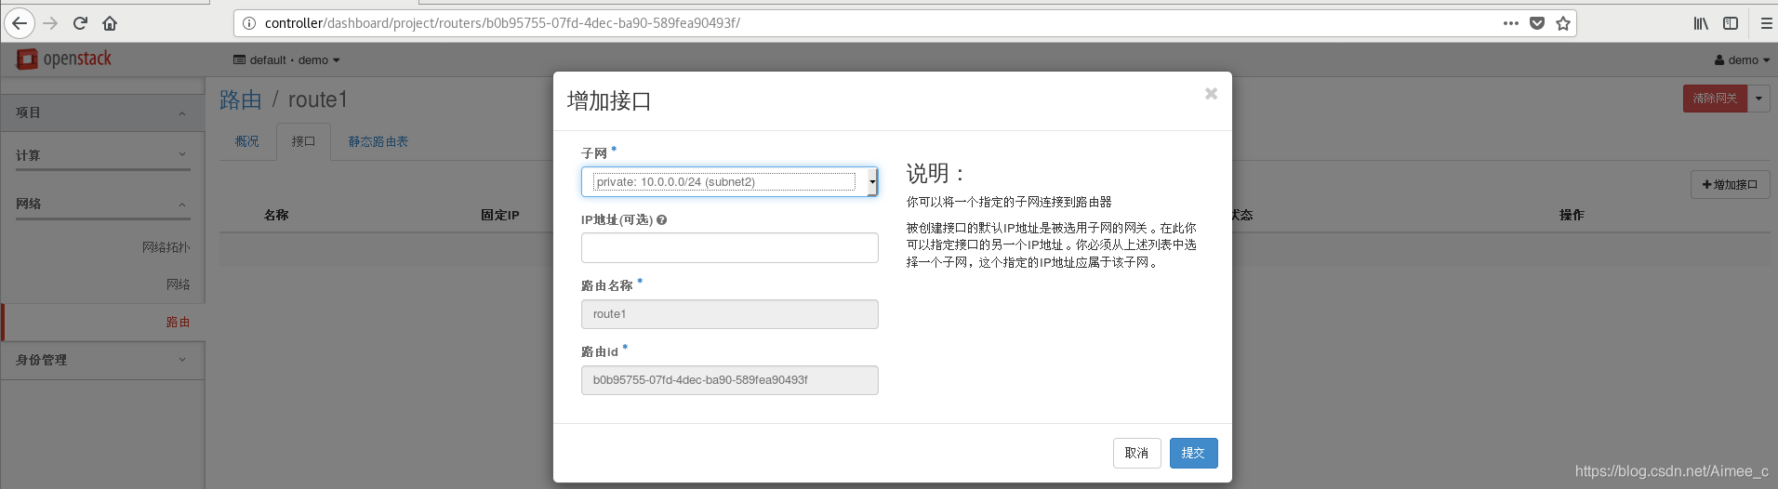Go to browser Home icon
The width and height of the screenshot is (1778, 489).
pos(110,23)
